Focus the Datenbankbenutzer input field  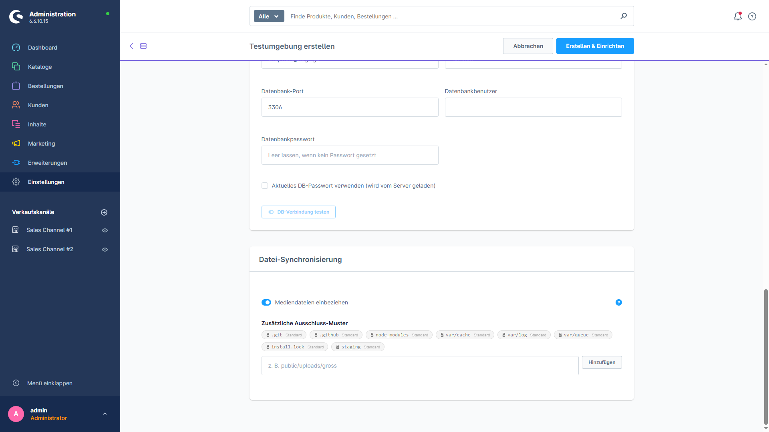533,107
